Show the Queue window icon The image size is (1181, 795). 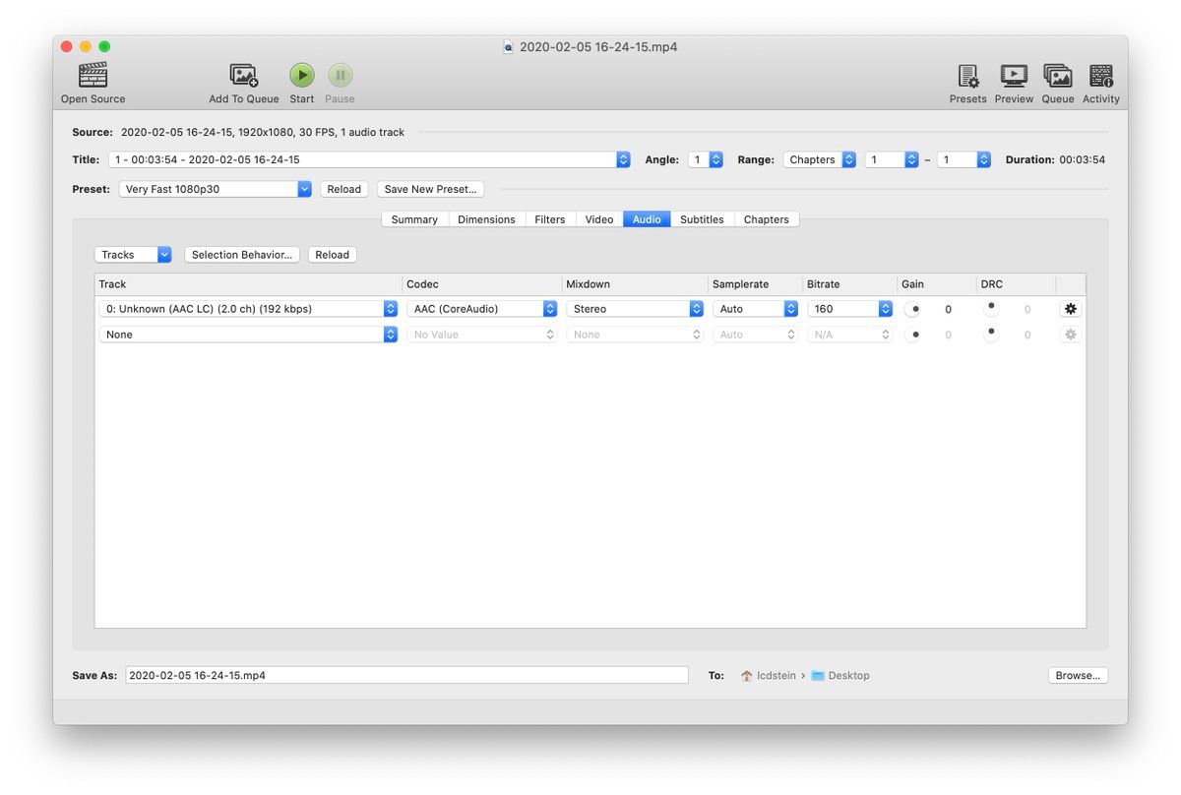coord(1057,76)
